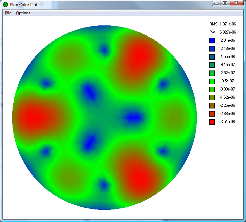Image resolution: width=246 pixels, height=222 pixels.
Task: Click the 2.18e-06 legend swatch
Action: 212,49
